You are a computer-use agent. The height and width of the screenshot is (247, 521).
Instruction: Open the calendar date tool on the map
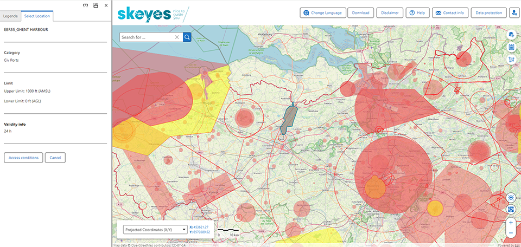pos(511,47)
